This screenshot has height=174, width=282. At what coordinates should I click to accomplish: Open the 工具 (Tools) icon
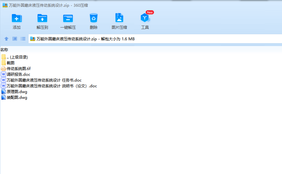(145, 18)
